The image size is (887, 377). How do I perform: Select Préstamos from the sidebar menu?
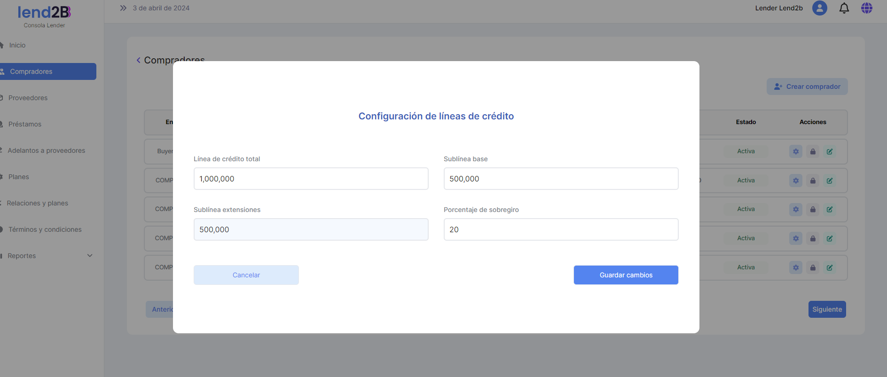click(25, 124)
